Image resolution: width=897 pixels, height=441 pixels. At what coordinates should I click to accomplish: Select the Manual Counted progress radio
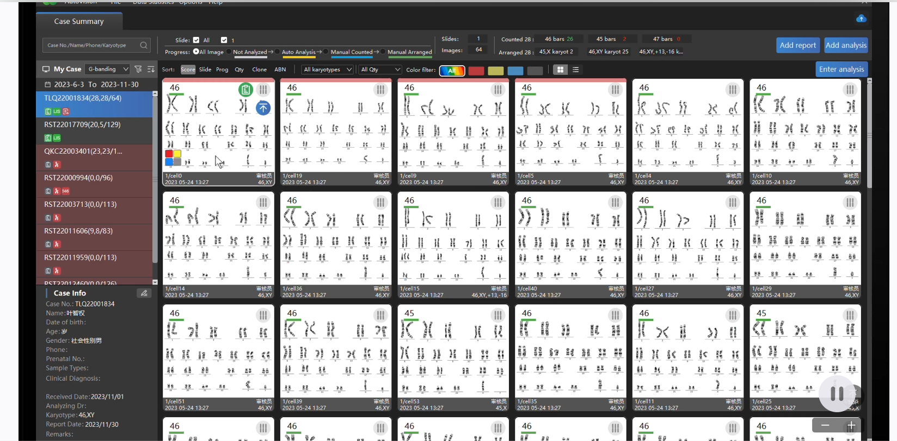(326, 52)
